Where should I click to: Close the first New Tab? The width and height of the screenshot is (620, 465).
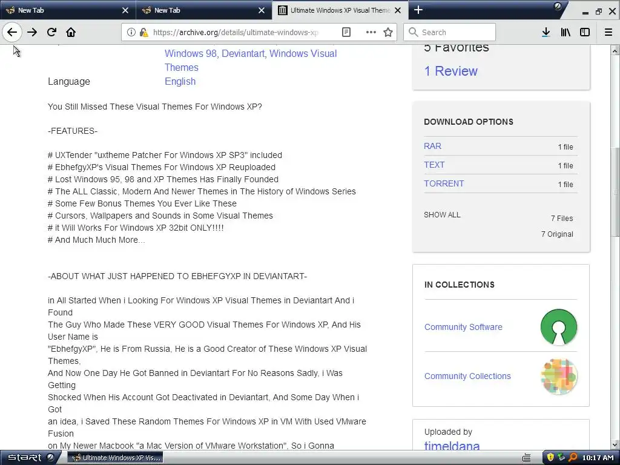[125, 10]
